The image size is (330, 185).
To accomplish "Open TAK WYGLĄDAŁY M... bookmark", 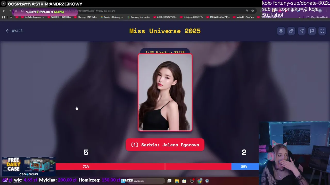I will click(x=218, y=17).
